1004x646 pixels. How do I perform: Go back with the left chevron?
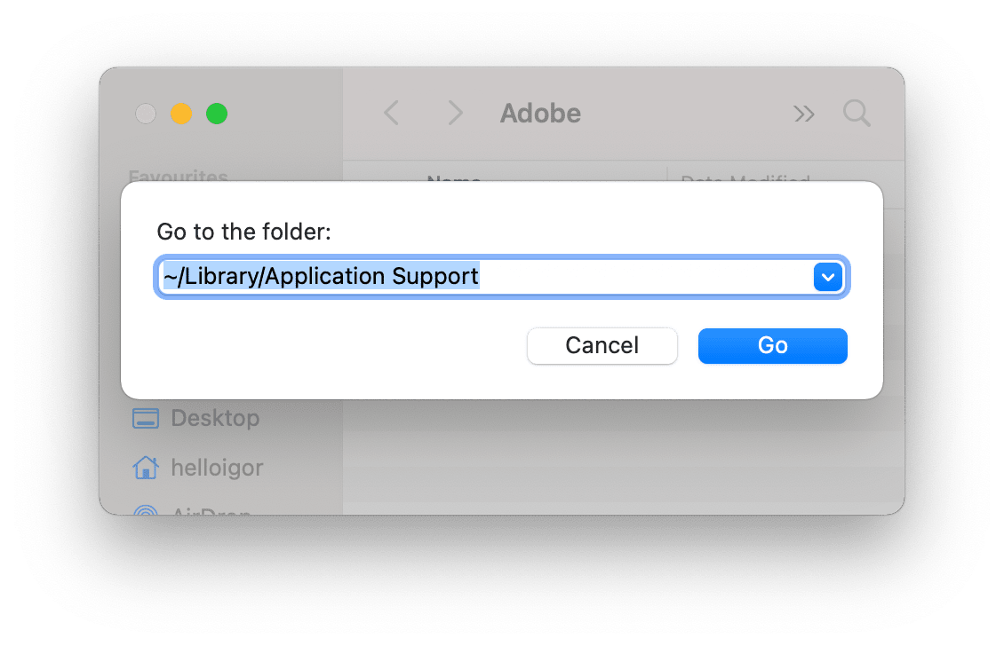391,114
